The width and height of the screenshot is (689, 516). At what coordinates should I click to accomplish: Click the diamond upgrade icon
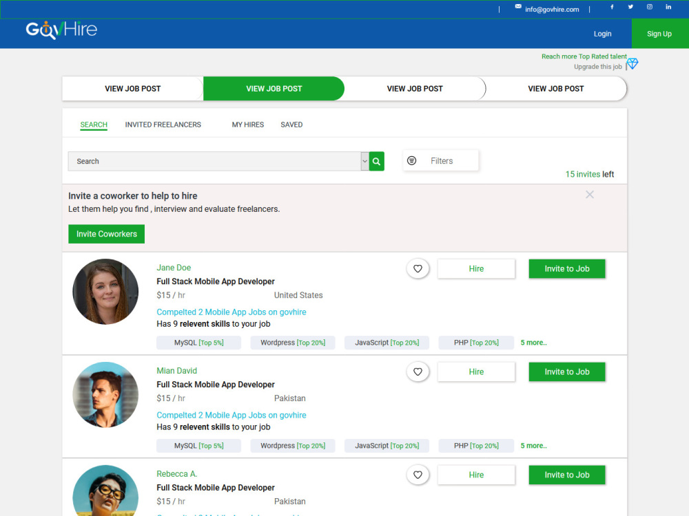pyautogui.click(x=633, y=63)
